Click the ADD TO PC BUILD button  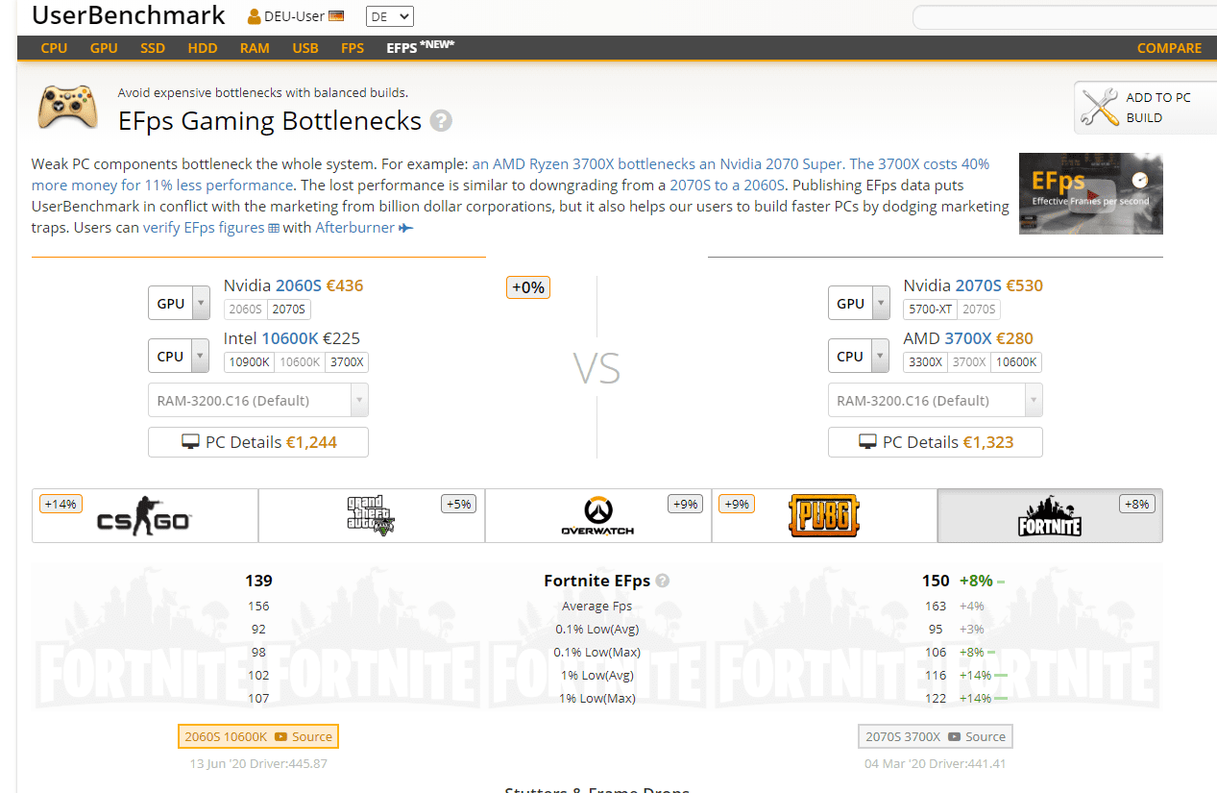(x=1145, y=107)
